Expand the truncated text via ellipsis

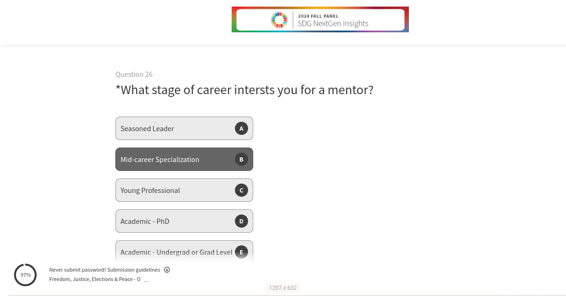click(x=146, y=280)
